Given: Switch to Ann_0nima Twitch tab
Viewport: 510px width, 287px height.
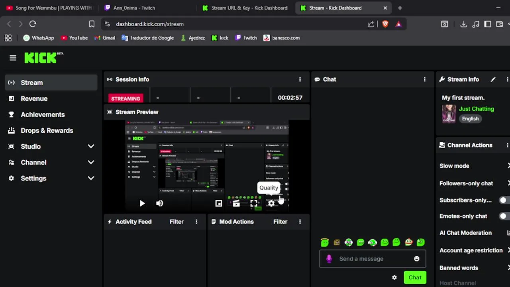Looking at the screenshot, I should pyautogui.click(x=147, y=8).
